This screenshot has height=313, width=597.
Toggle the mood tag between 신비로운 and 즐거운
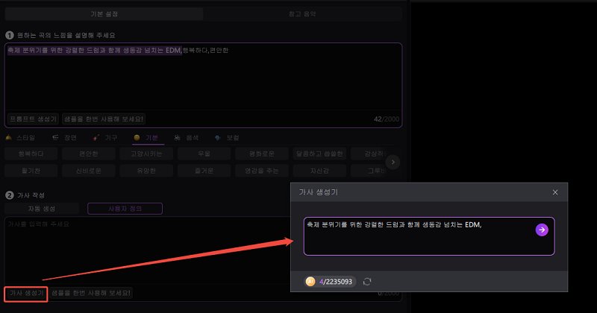click(x=146, y=171)
